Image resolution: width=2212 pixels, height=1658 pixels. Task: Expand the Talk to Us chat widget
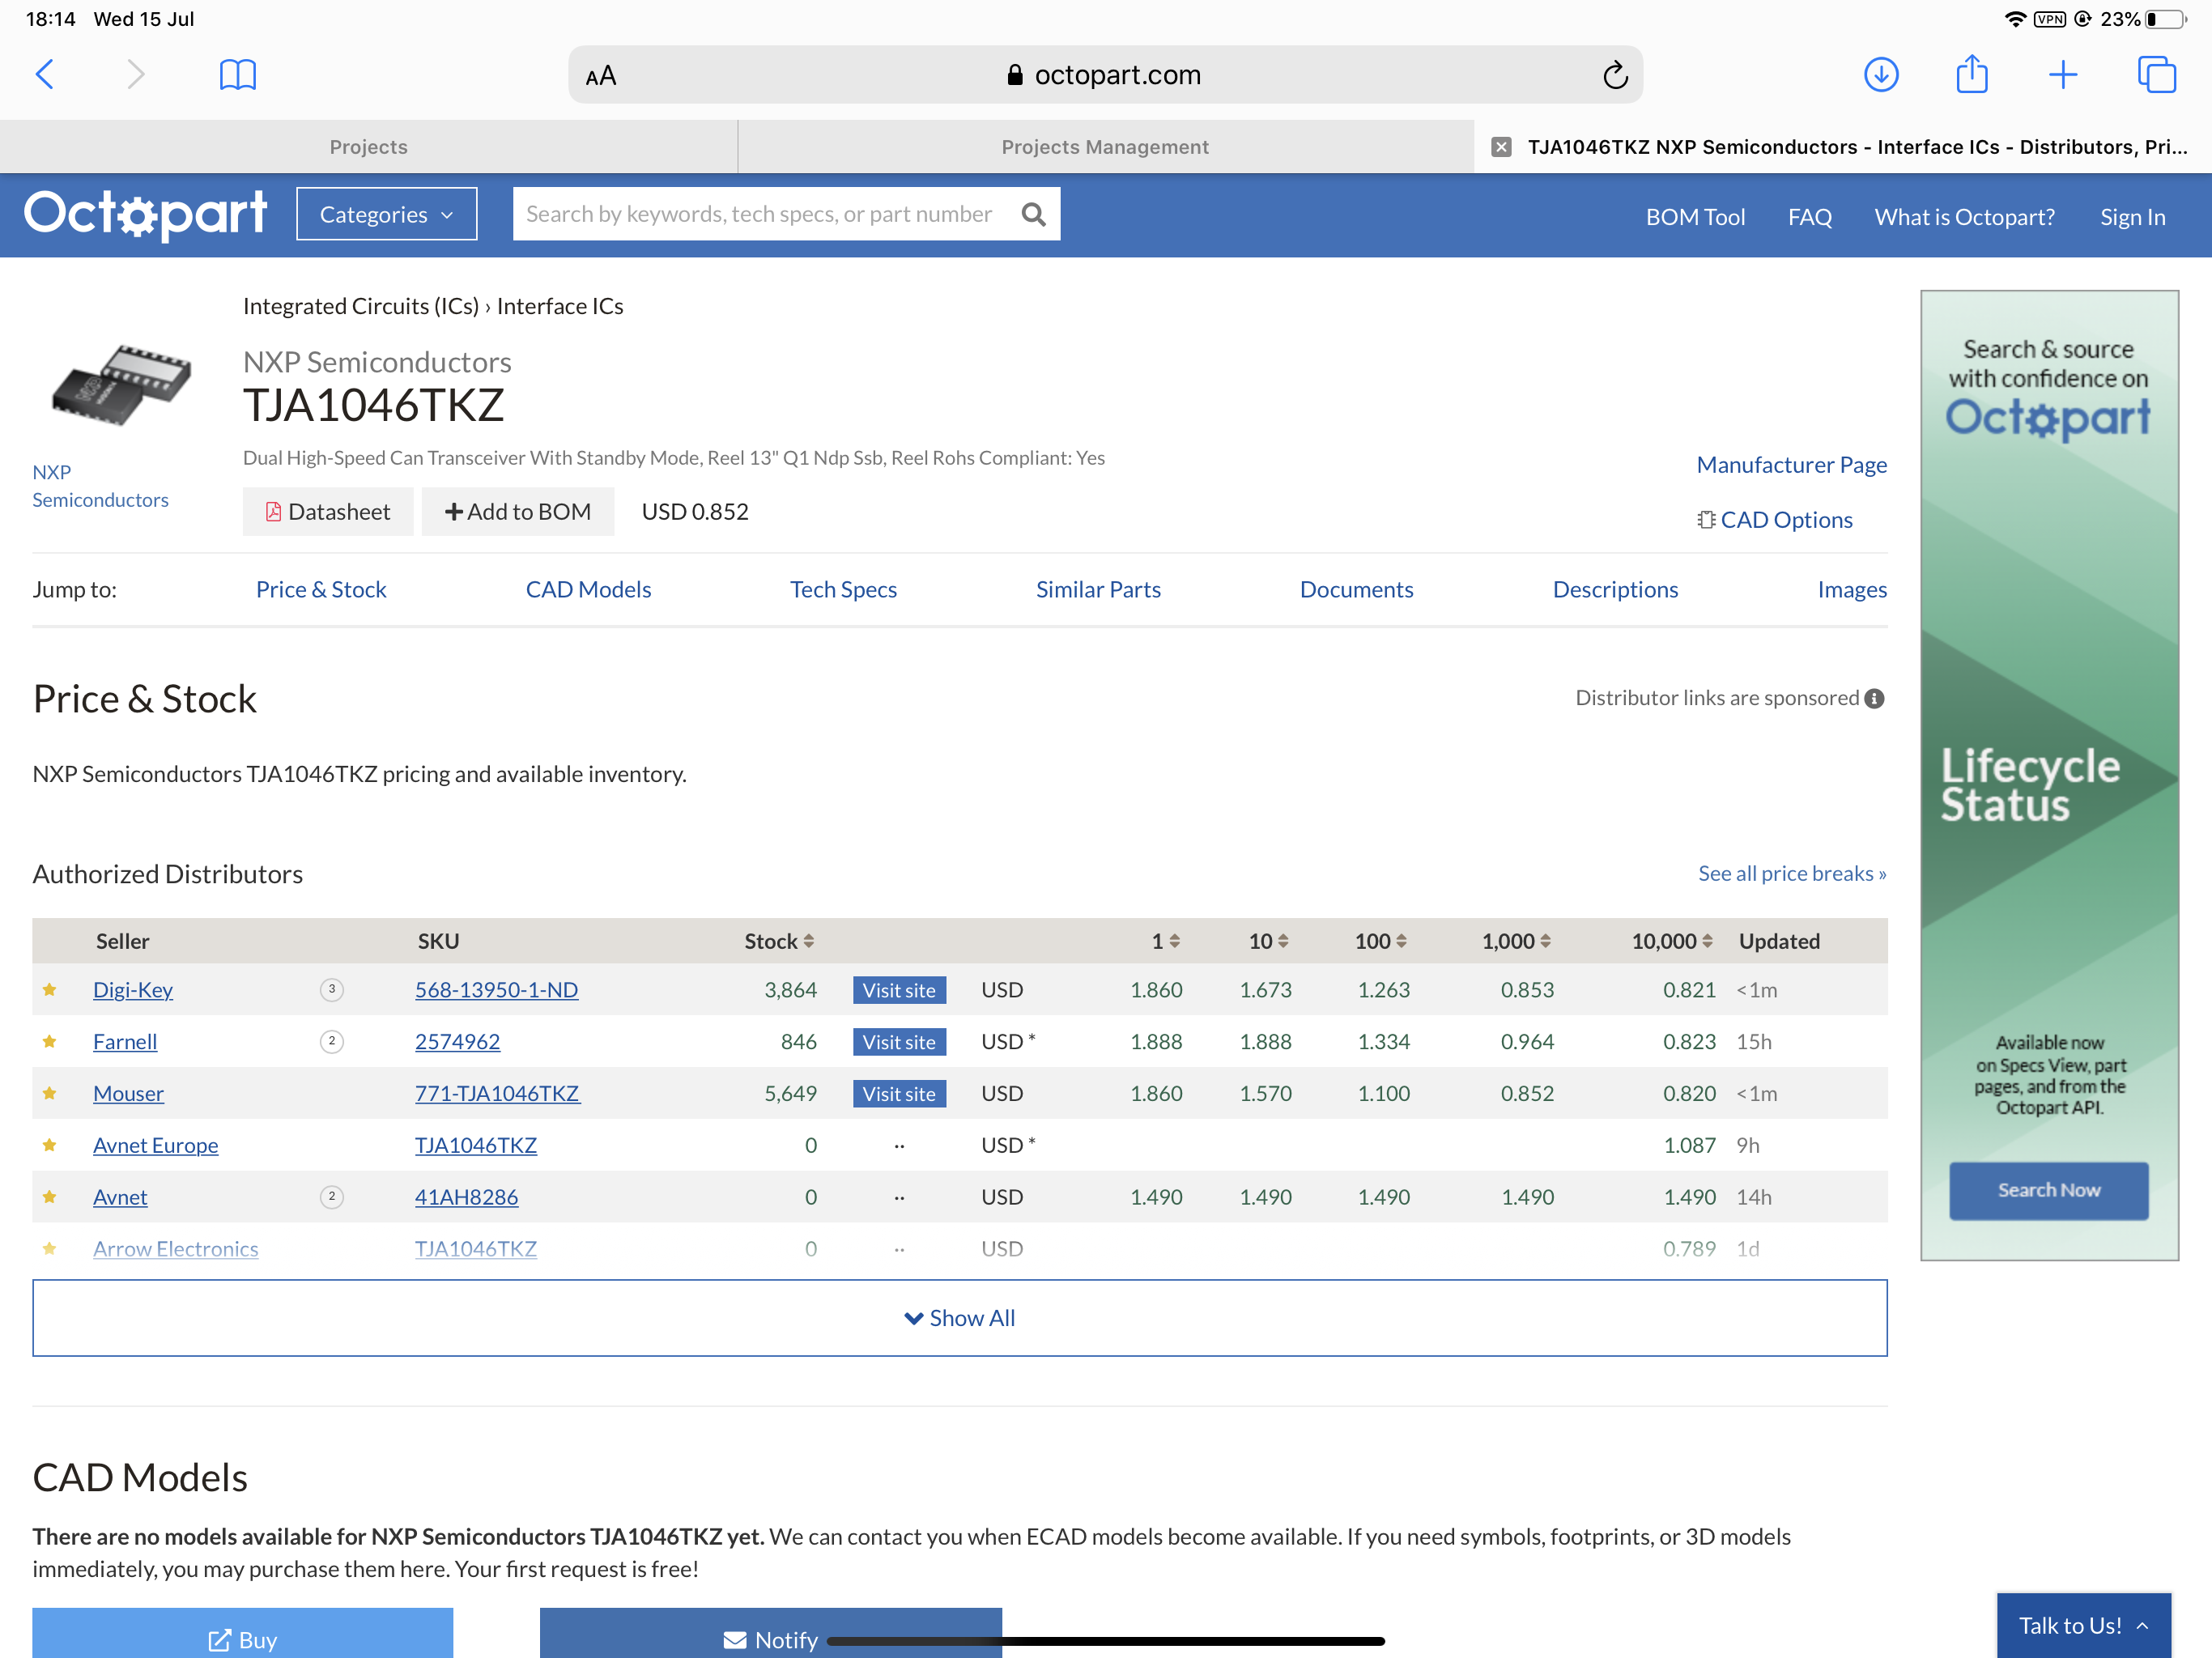click(x=2084, y=1625)
